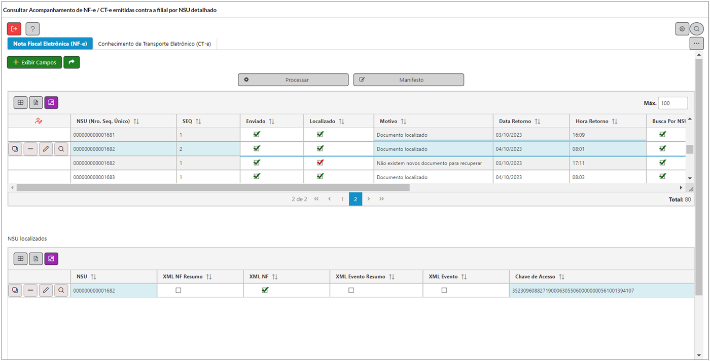
Task: Export NSU localizados table to file icon
Action: tap(36, 259)
